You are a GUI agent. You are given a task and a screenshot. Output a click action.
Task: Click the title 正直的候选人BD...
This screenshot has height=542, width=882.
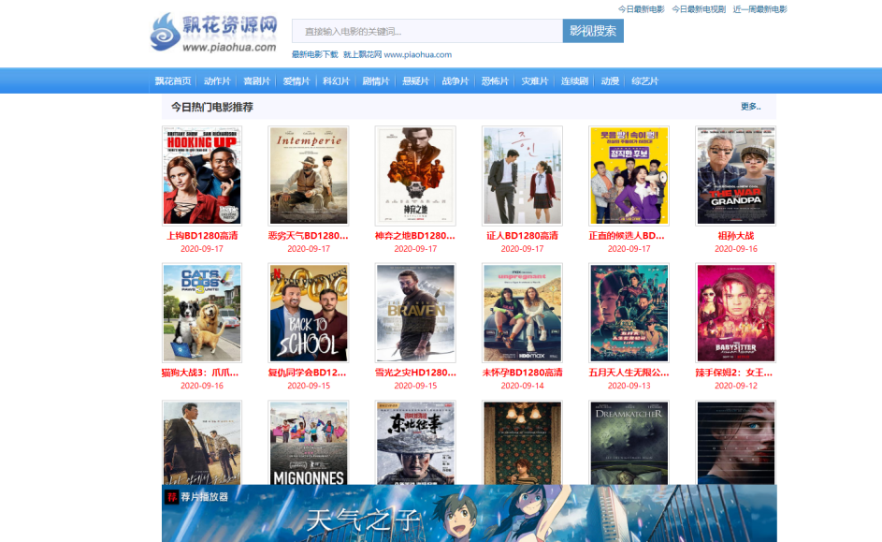(x=627, y=236)
